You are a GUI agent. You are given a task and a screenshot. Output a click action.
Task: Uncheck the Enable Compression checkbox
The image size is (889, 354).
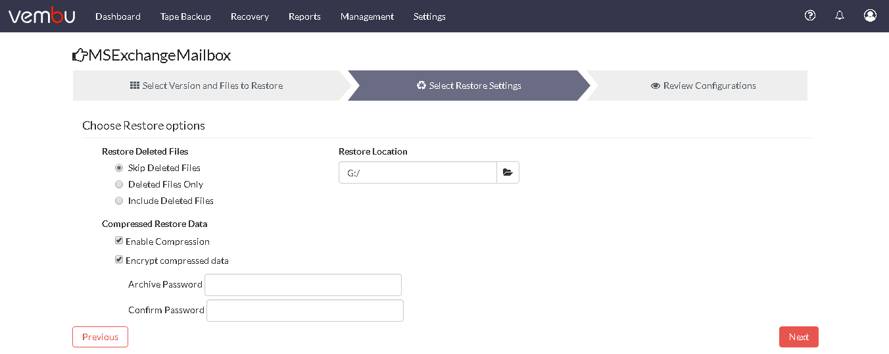[x=119, y=241]
